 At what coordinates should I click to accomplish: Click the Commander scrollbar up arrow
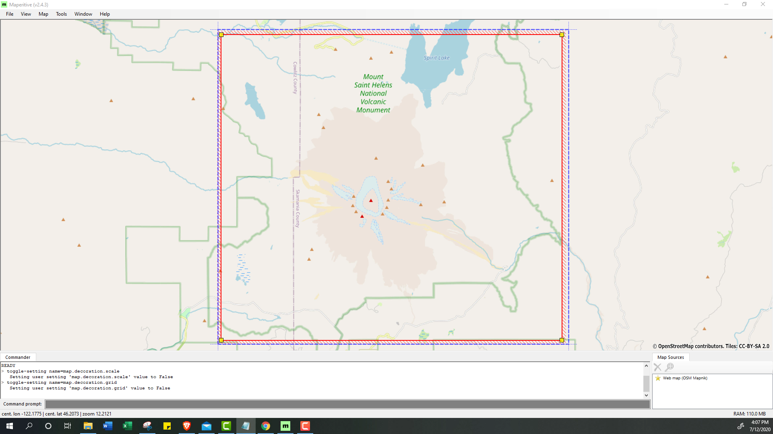646,366
